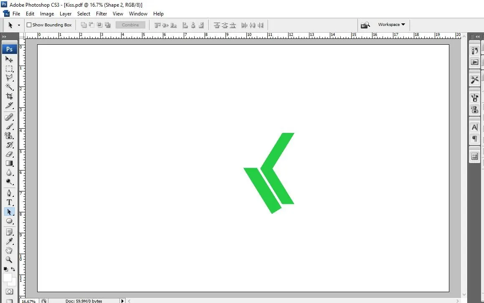The height and width of the screenshot is (303, 484).
Task: Select the Ellipse shape tool
Action: click(x=9, y=221)
